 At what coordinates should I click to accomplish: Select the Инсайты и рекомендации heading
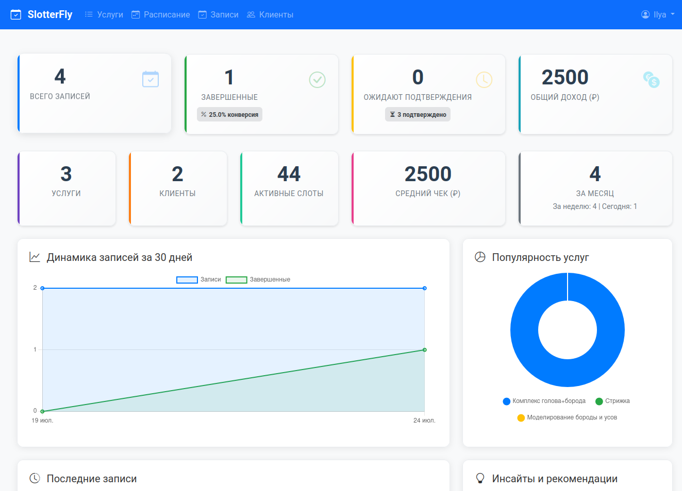point(555,479)
